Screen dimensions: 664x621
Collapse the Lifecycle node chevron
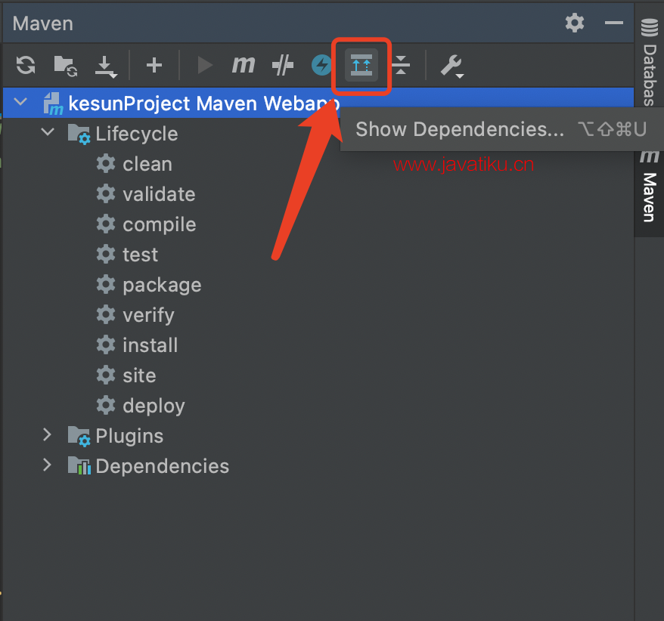48,131
